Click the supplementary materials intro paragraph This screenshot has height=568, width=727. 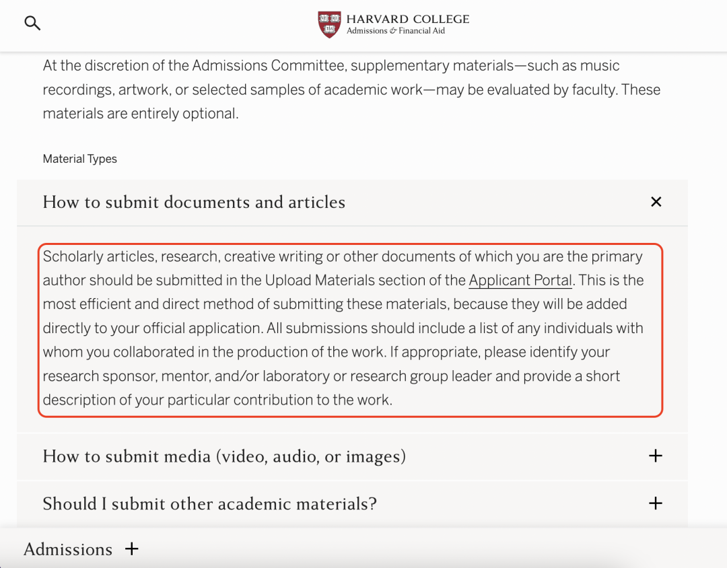coord(351,90)
